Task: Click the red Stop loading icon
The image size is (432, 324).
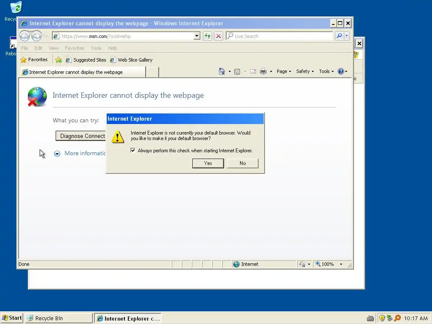Action: tap(219, 36)
